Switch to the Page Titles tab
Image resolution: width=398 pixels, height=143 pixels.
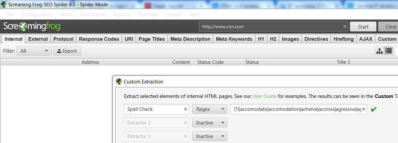click(x=152, y=39)
